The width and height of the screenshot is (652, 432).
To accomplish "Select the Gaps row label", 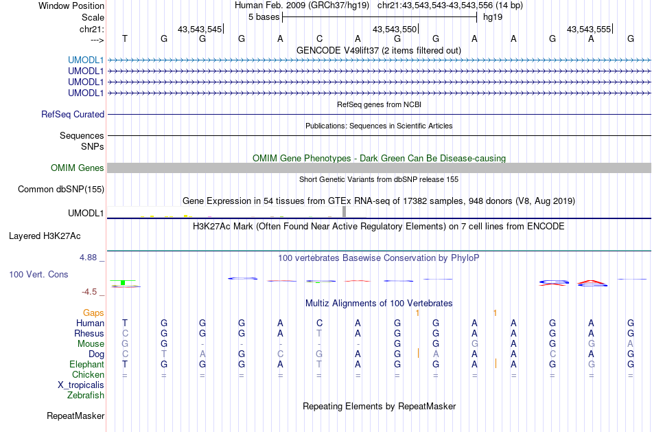I will tap(93, 313).
